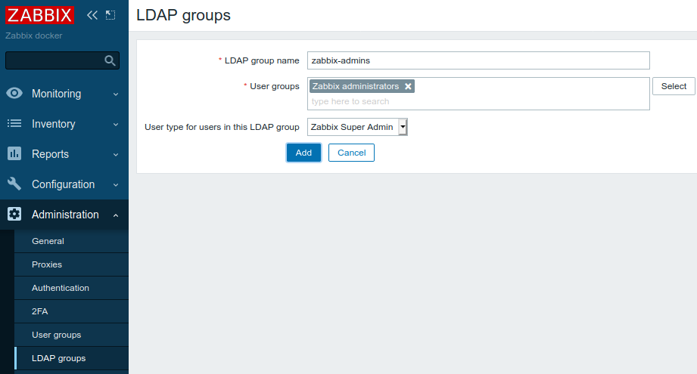Open the Monitoring menu
The height and width of the screenshot is (374, 697).
pos(64,94)
